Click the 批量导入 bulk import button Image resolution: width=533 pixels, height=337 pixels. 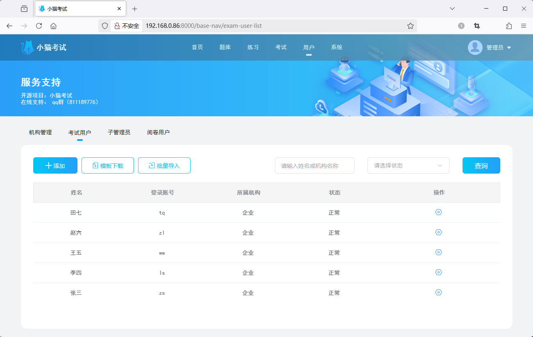pyautogui.click(x=164, y=165)
